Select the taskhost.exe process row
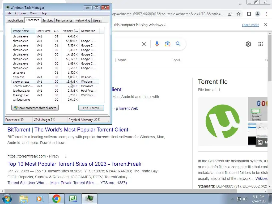This screenshot has width=272, height=204. 55,91
